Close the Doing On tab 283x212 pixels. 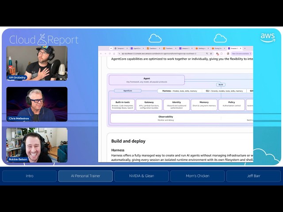(x=224, y=48)
